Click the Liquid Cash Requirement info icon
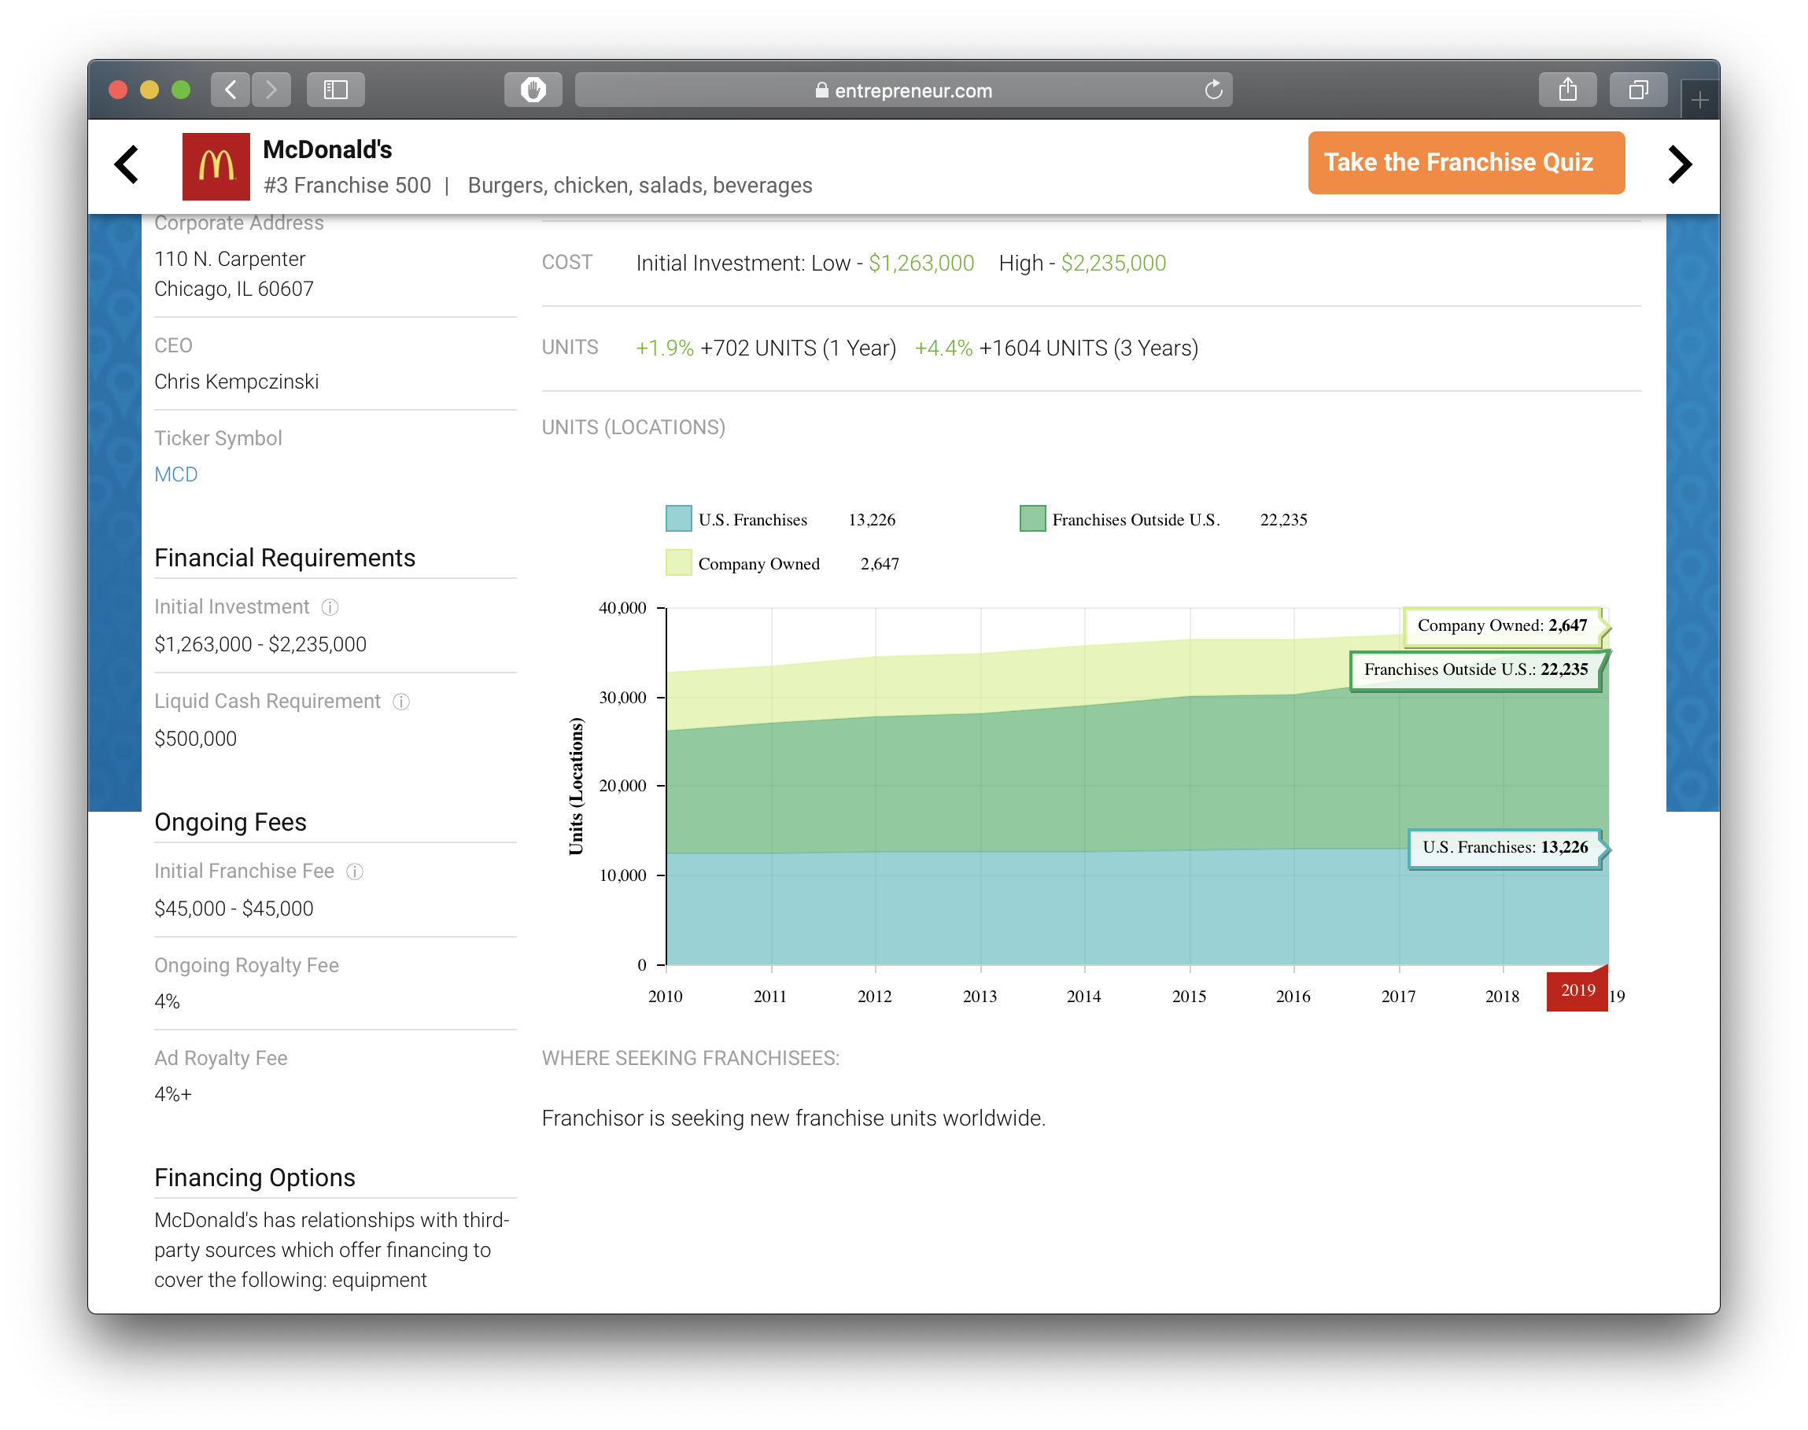This screenshot has height=1430, width=1808. [x=401, y=702]
